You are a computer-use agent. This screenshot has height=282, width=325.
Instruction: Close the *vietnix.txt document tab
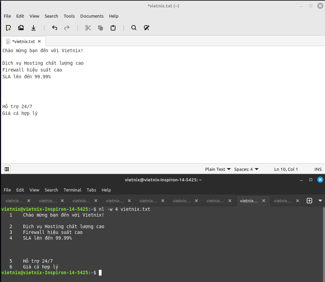pos(39,41)
